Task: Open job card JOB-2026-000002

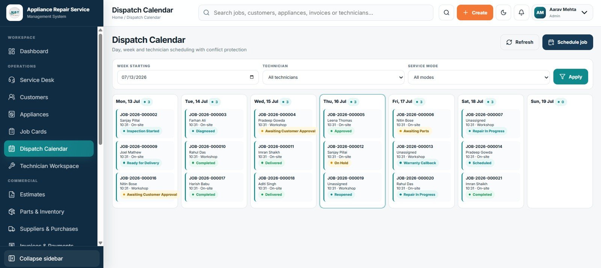Action: 145,123
